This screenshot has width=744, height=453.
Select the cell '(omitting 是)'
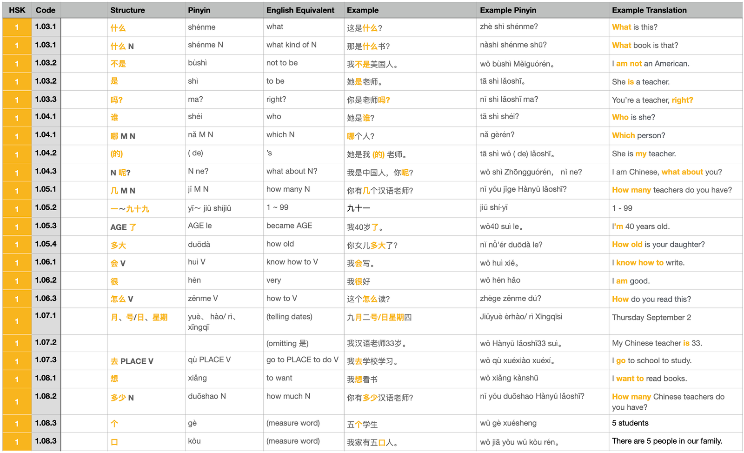pyautogui.click(x=287, y=343)
